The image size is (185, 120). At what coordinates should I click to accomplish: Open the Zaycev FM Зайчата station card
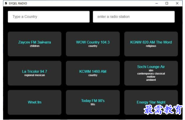[x=35, y=44]
